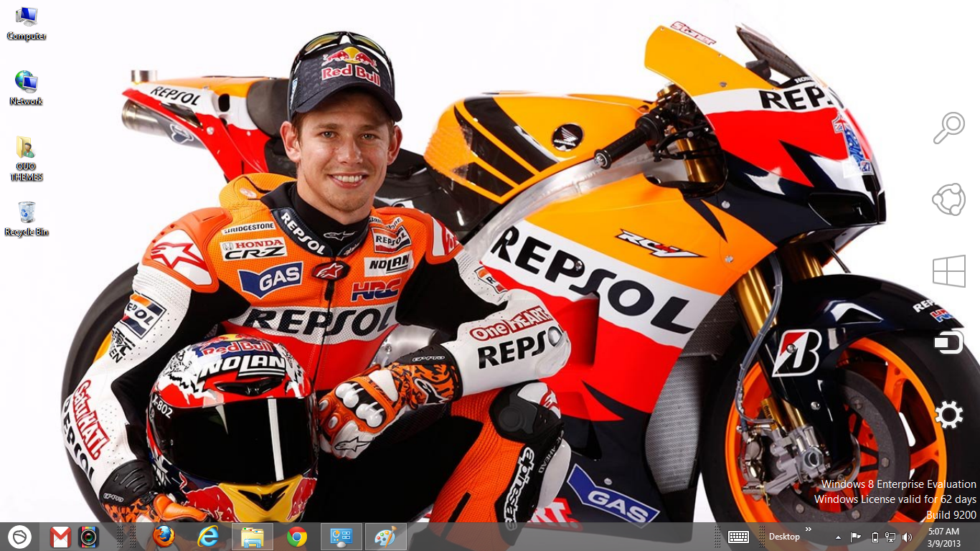The height and width of the screenshot is (551, 980).
Task: Launch Google Chrome from taskbar
Action: [297, 537]
